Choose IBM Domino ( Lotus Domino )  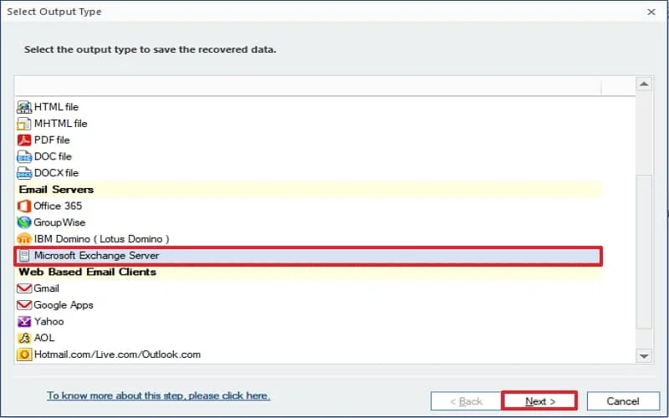click(101, 239)
